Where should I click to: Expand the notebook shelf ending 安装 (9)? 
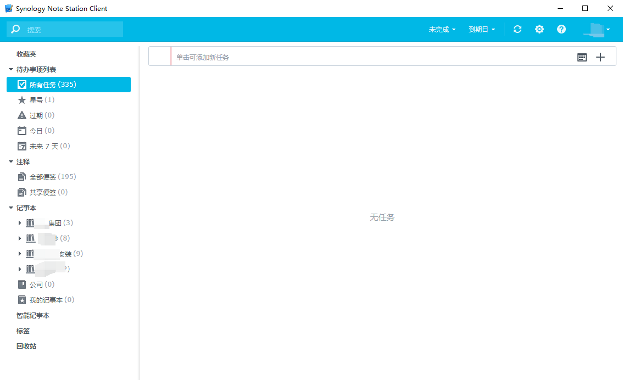(x=19, y=253)
